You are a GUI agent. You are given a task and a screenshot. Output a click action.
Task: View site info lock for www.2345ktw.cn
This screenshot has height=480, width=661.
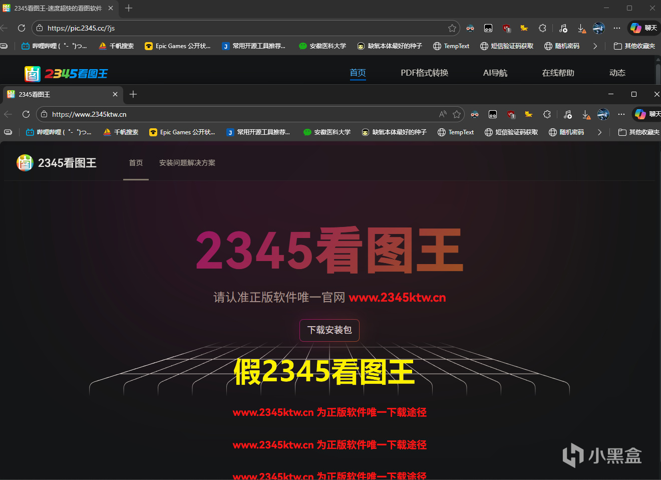(44, 114)
